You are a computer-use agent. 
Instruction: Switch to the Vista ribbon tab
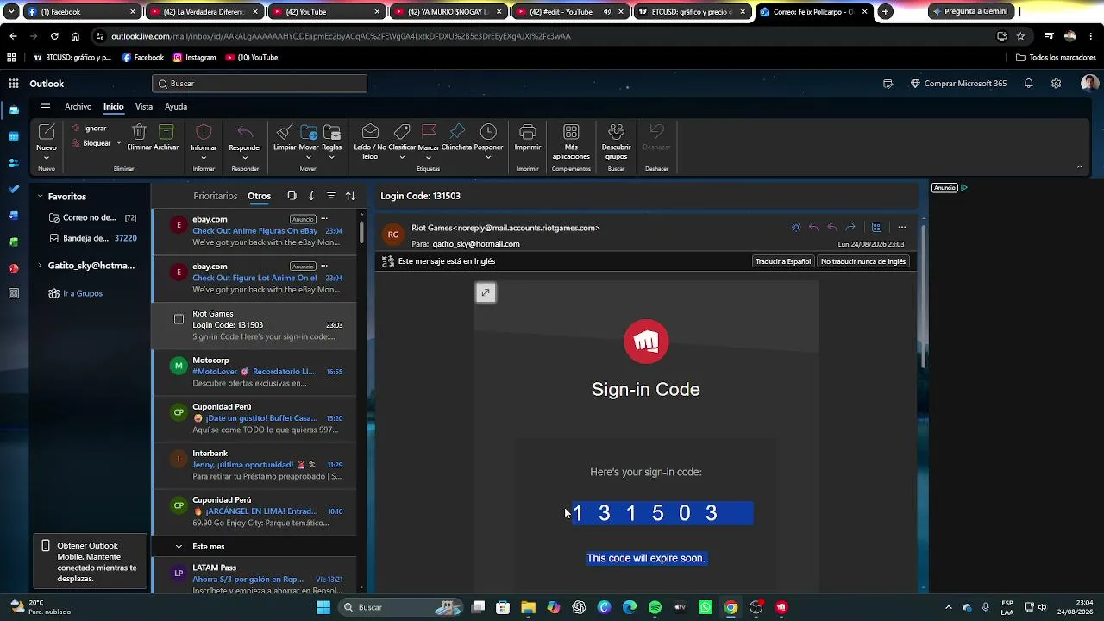144,107
